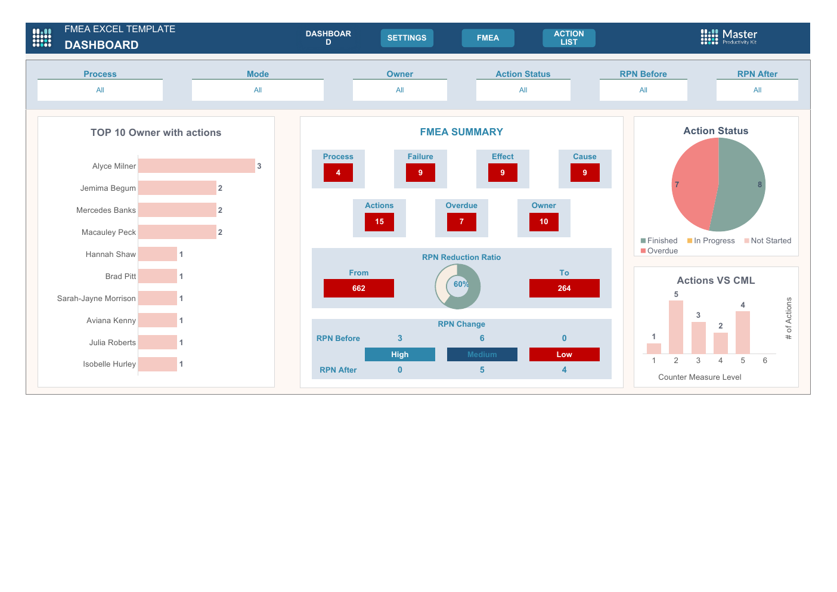837x592 pixels.
Task: Select the Brad Pitt owner label
Action: [120, 276]
